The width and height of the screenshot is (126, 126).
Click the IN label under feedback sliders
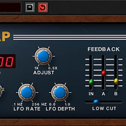click(x=91, y=94)
